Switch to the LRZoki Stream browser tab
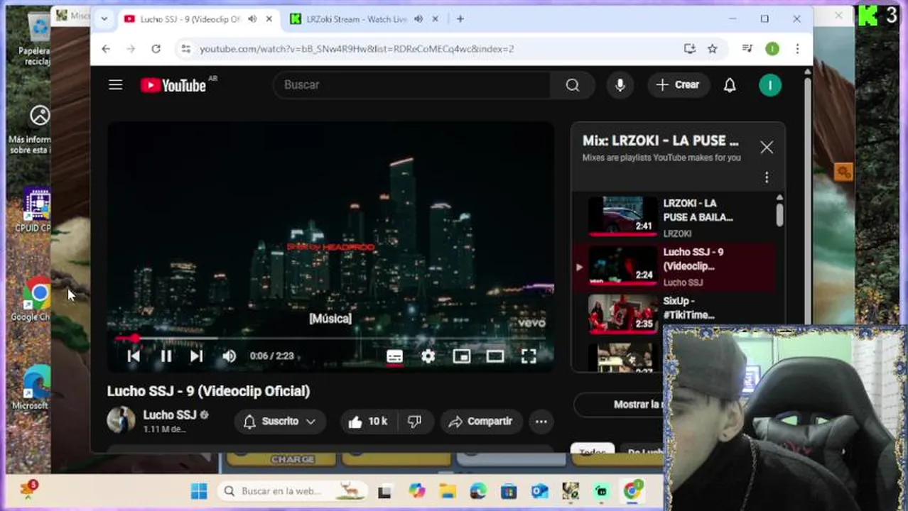 (357, 19)
